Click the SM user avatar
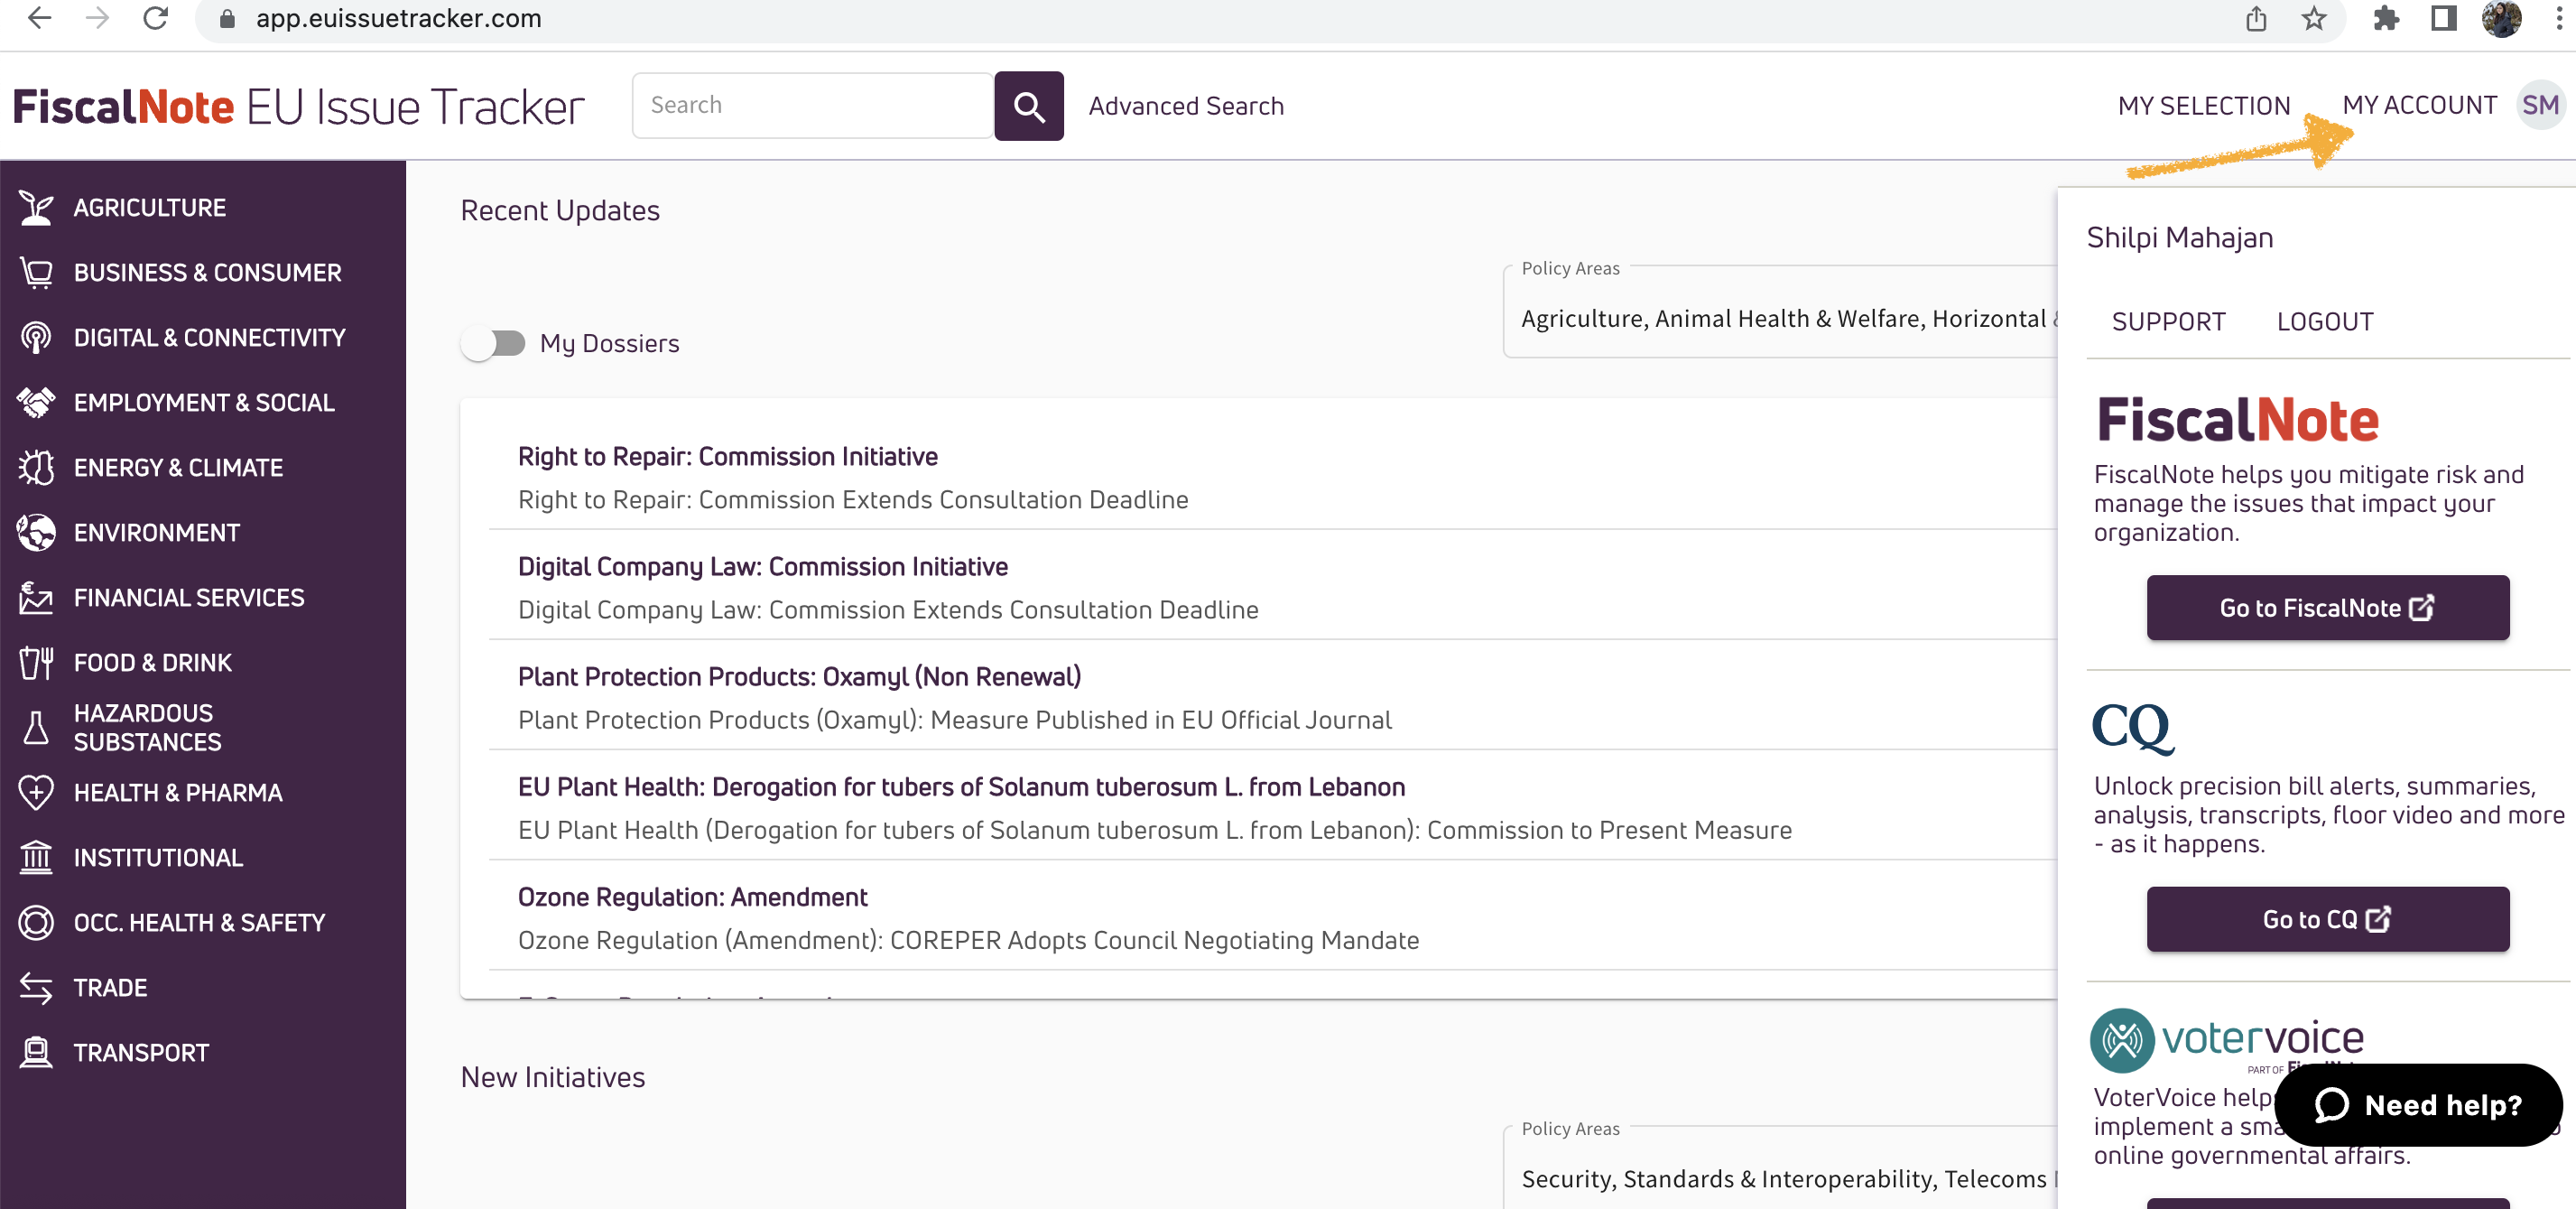 (x=2540, y=105)
